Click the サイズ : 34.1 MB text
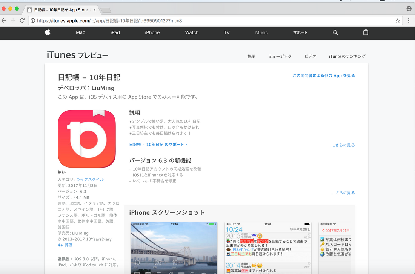Screen dimensions: 415x274 (73, 197)
